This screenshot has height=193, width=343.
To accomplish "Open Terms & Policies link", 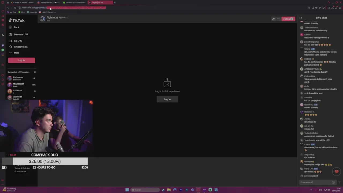I will pyautogui.click(x=22, y=168).
